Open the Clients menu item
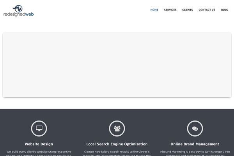The image size is (234, 156). click(188, 10)
